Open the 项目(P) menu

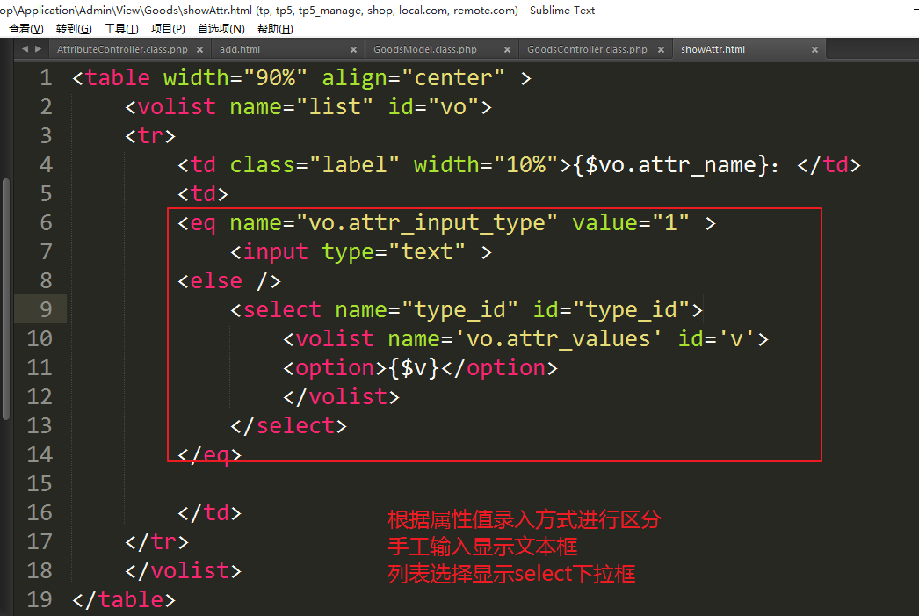(x=168, y=29)
